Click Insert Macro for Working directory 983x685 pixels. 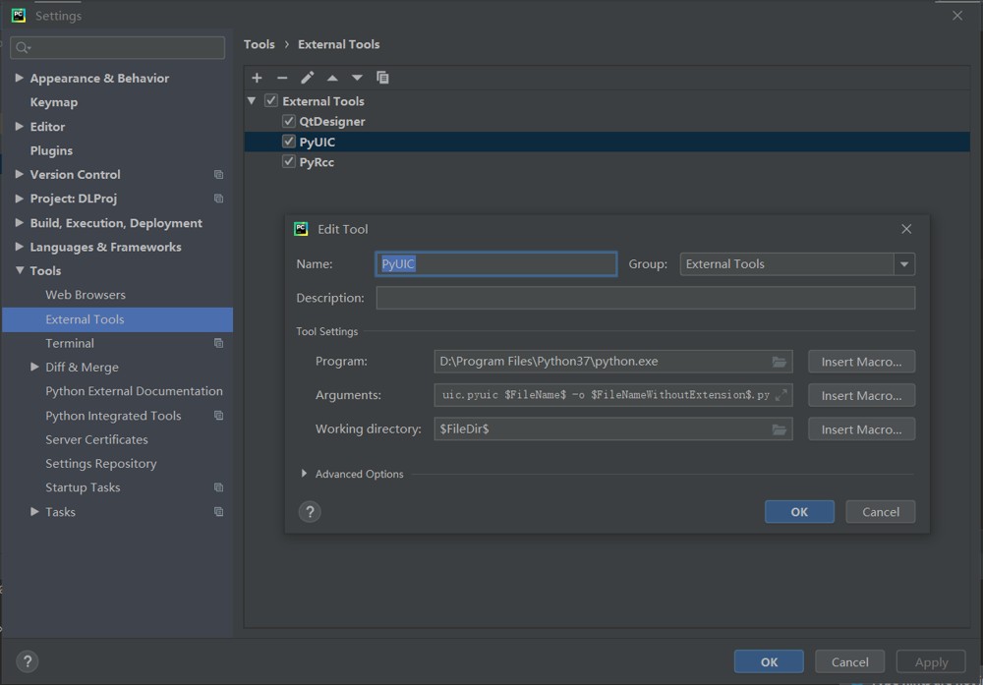(861, 429)
